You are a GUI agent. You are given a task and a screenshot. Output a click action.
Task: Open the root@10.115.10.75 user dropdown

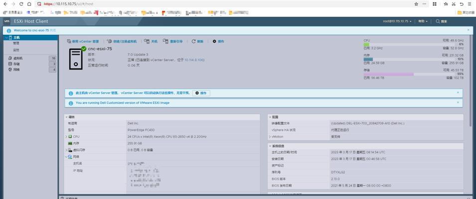[397, 21]
